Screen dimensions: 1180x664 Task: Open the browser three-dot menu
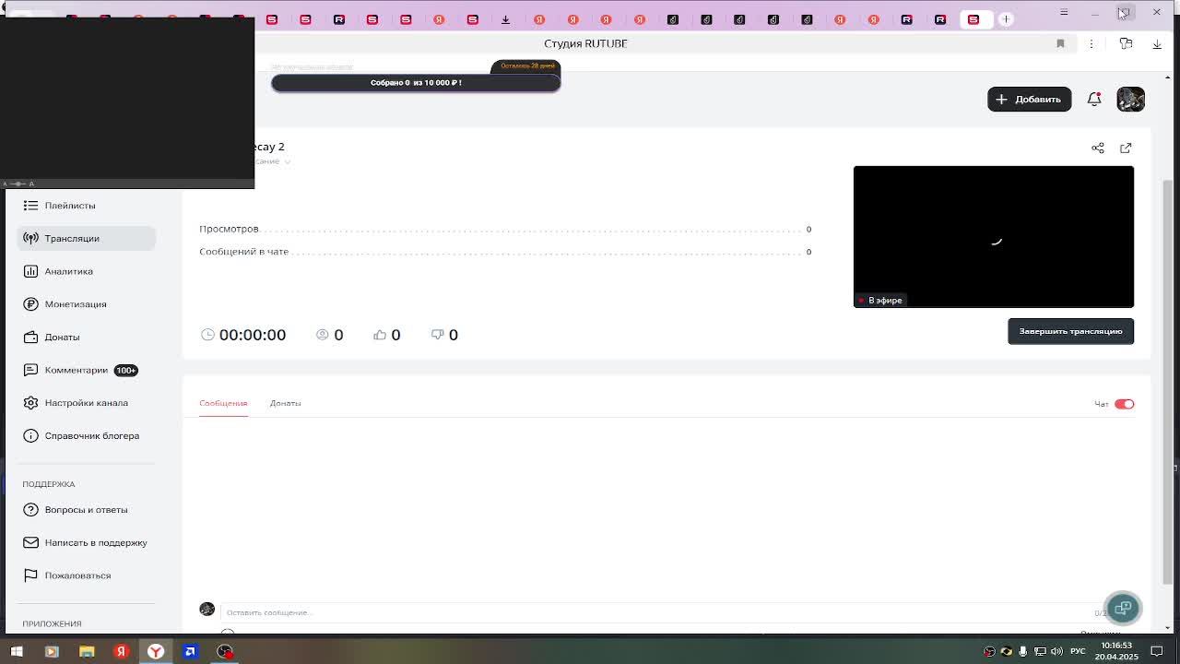click(1091, 43)
